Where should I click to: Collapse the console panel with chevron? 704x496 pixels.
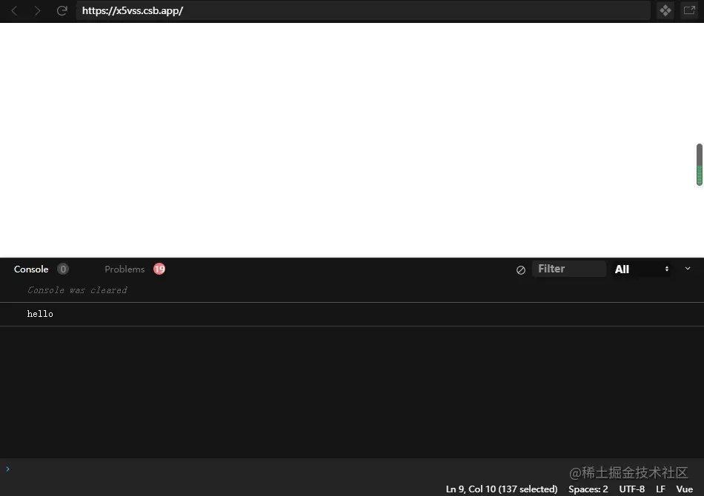688,269
